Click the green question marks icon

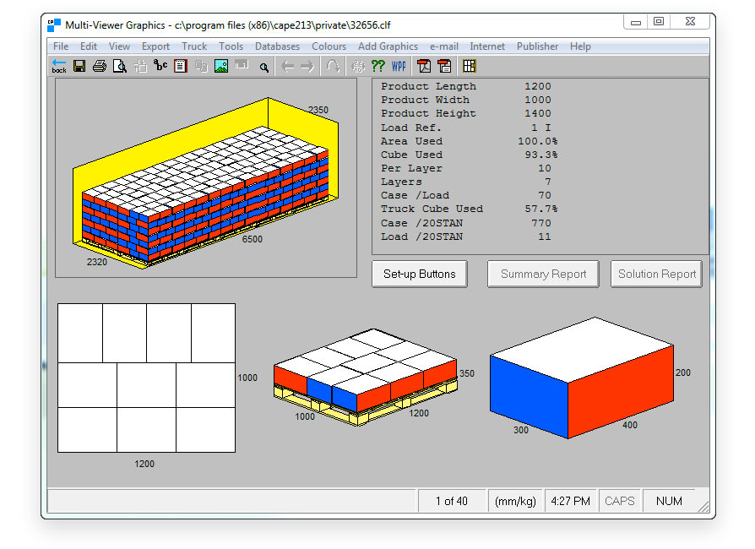(378, 66)
